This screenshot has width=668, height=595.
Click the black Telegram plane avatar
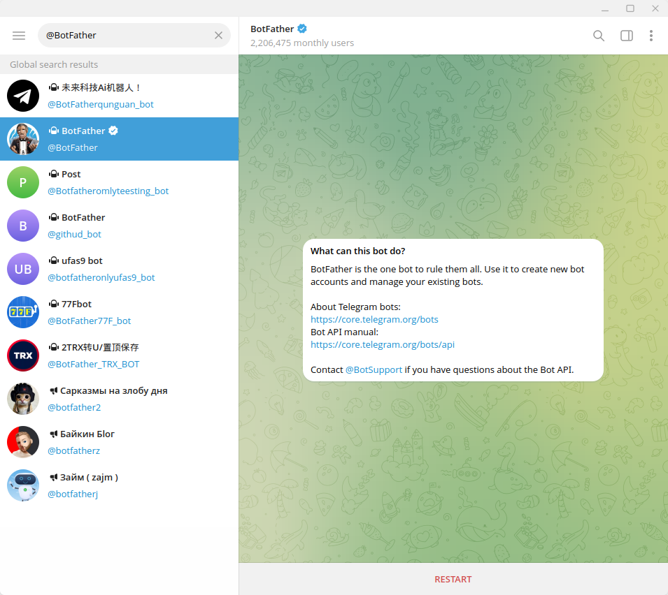coord(23,96)
